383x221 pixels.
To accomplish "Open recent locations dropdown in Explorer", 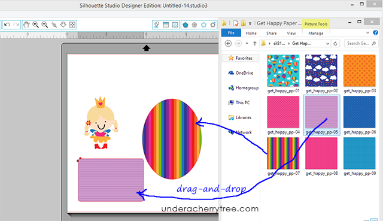I will click(x=247, y=44).
